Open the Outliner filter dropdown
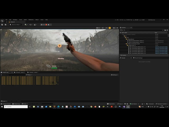169x127 pixels. click(121, 30)
